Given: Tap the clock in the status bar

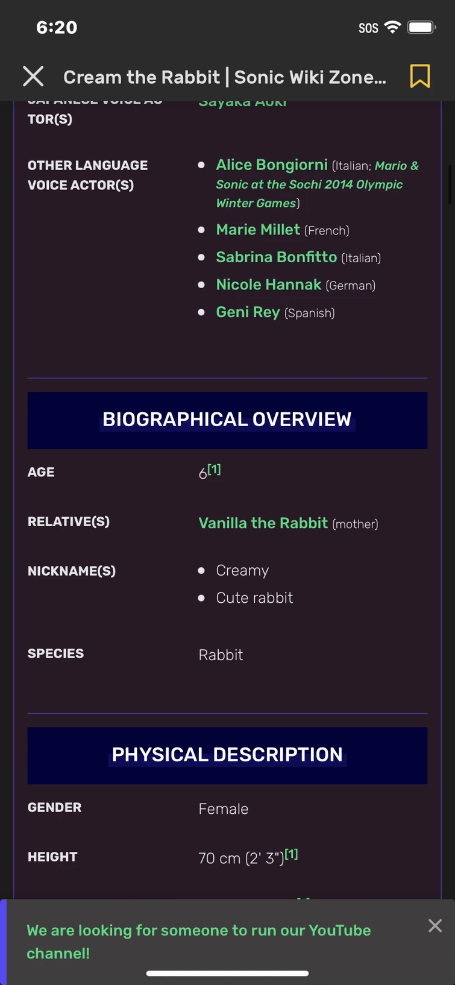Looking at the screenshot, I should coord(57,27).
